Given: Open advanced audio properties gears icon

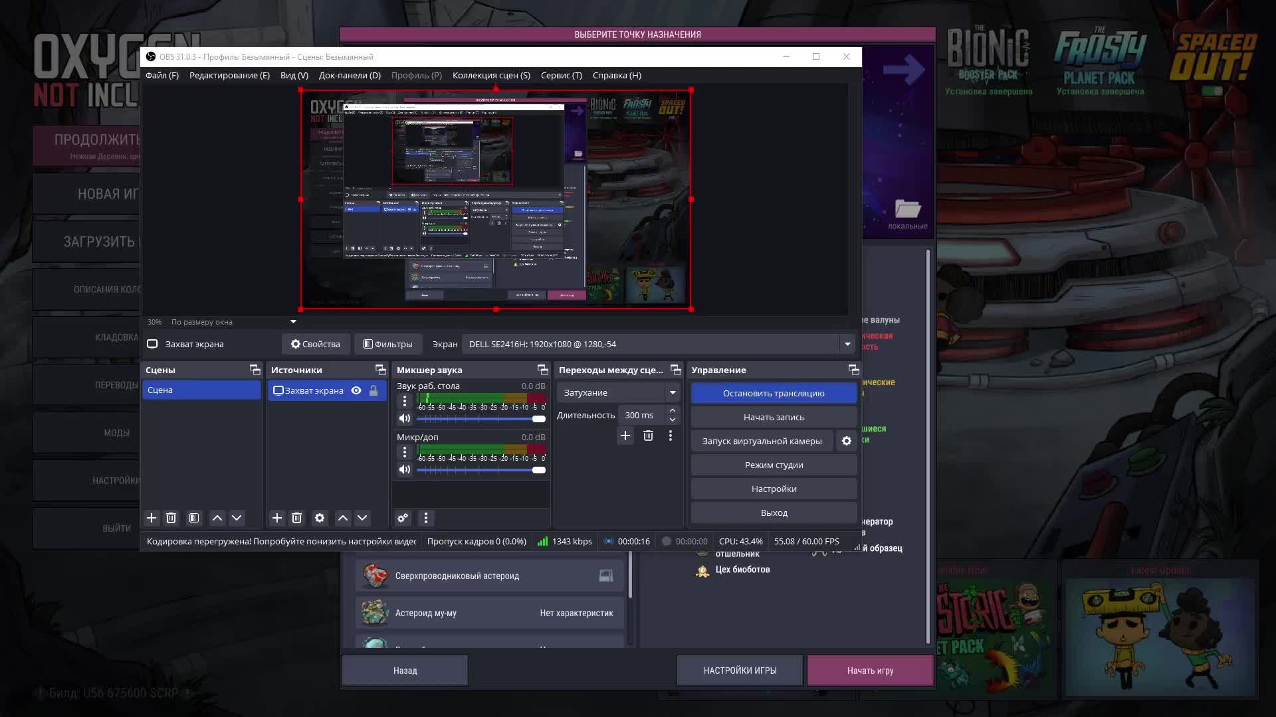Looking at the screenshot, I should pyautogui.click(x=403, y=518).
